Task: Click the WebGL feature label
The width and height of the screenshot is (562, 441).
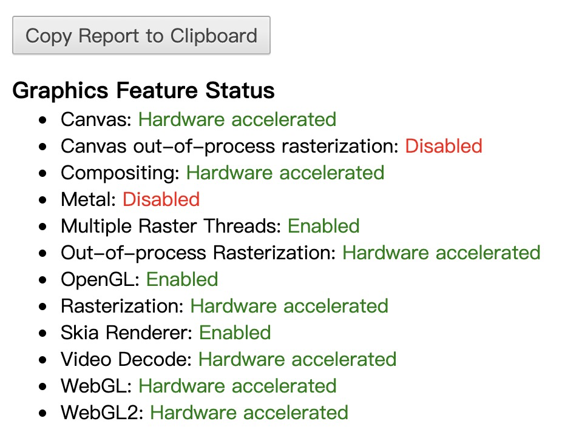Action: pyautogui.click(x=96, y=386)
